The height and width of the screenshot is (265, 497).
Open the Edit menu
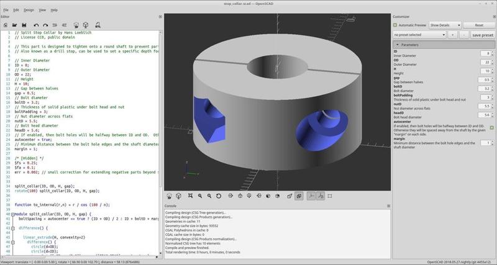tap(16, 11)
